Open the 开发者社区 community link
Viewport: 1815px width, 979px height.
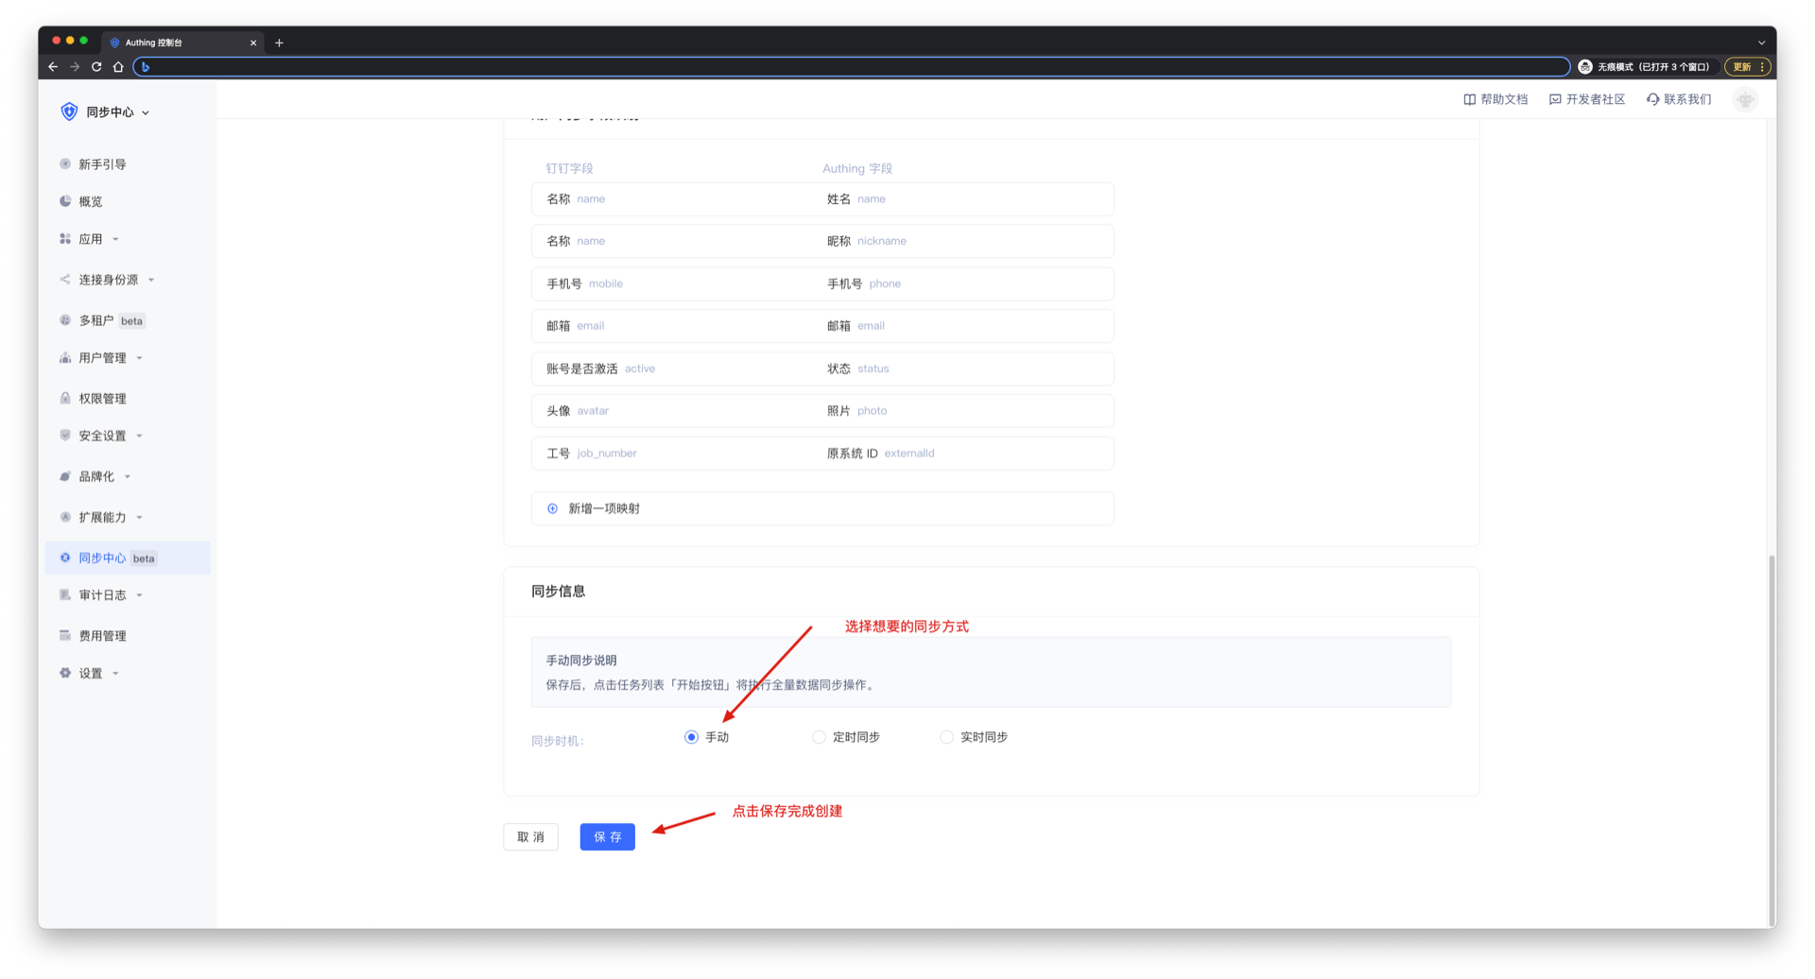coord(1587,99)
